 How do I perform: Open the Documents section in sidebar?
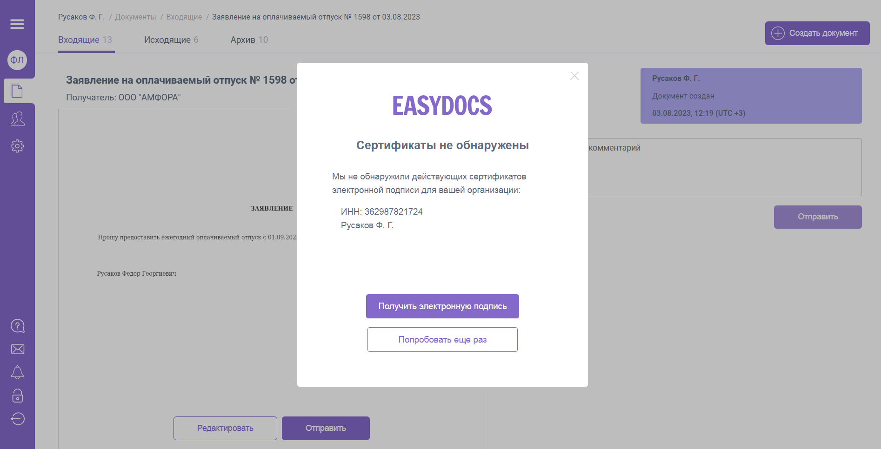(17, 91)
